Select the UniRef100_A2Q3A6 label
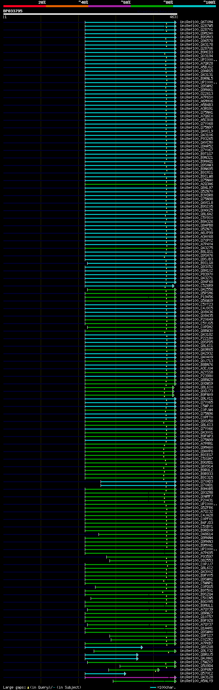 point(196,184)
